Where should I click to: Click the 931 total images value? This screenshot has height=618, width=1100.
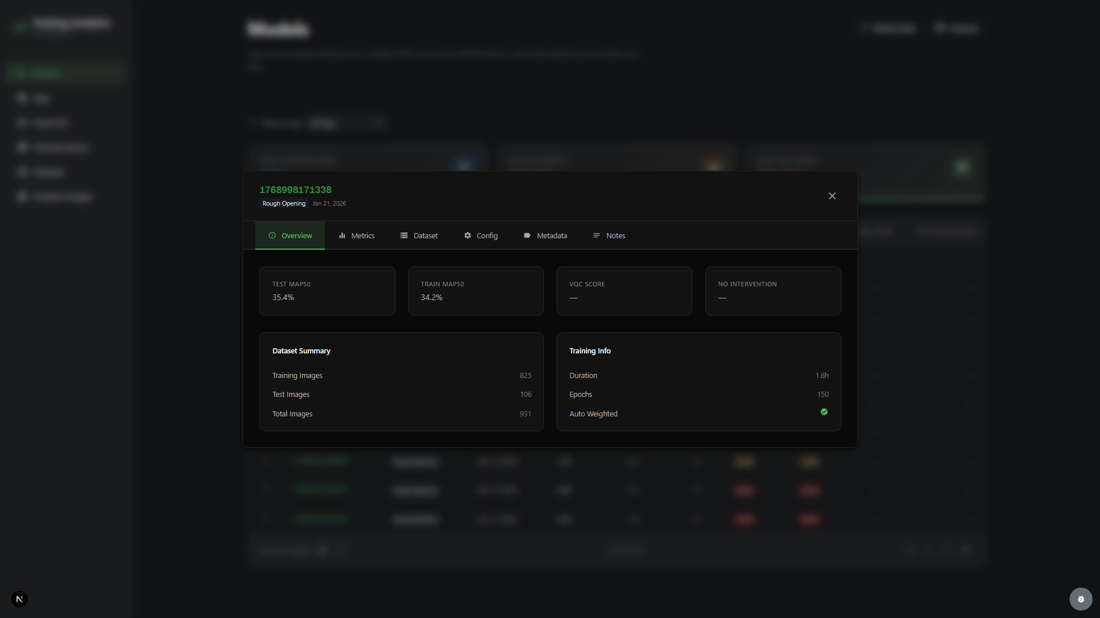tap(526, 414)
